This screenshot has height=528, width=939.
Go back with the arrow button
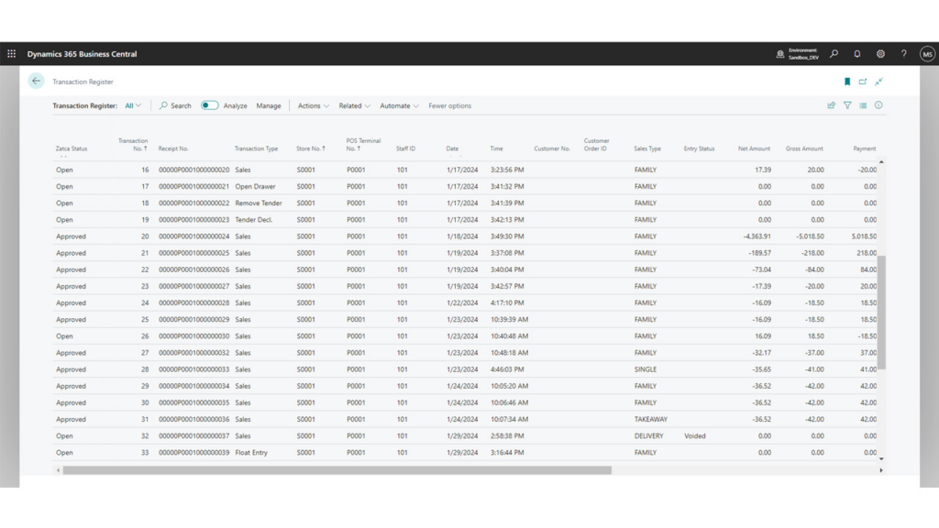click(36, 81)
